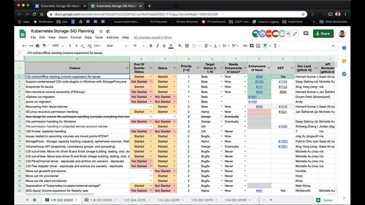Click the Undo icon in toolbar

coord(24,46)
